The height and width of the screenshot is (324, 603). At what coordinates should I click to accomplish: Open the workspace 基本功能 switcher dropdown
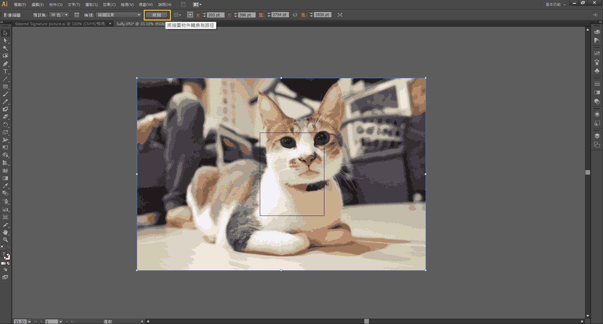[556, 4]
